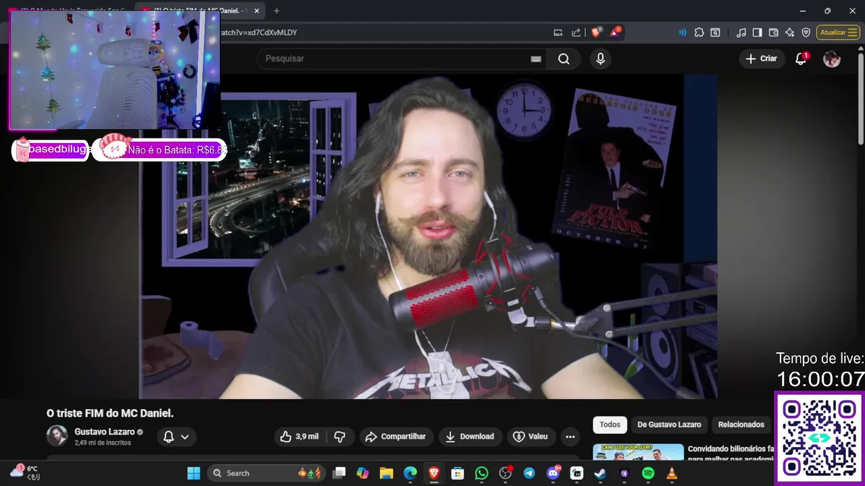
Task: Click the blue audio playing indicator icon
Action: click(683, 32)
